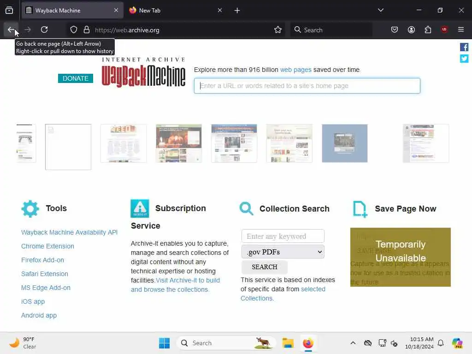
Task: Open the taskbar clock showing 10:15 AM
Action: coord(419,343)
